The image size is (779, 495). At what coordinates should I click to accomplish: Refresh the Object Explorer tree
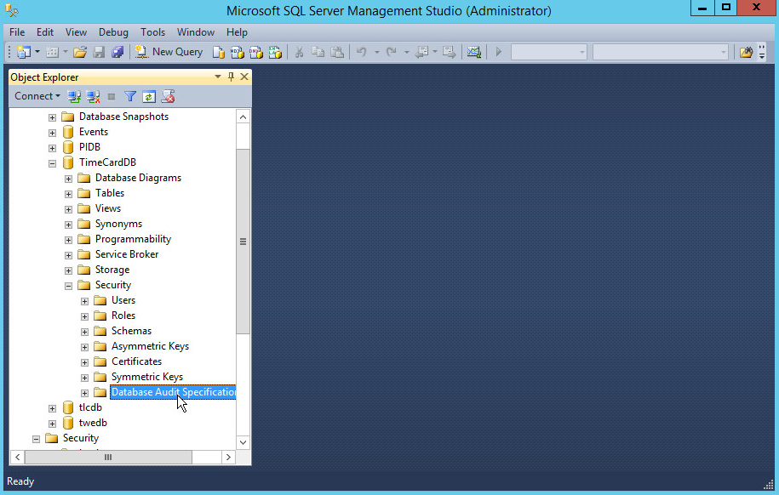(149, 97)
